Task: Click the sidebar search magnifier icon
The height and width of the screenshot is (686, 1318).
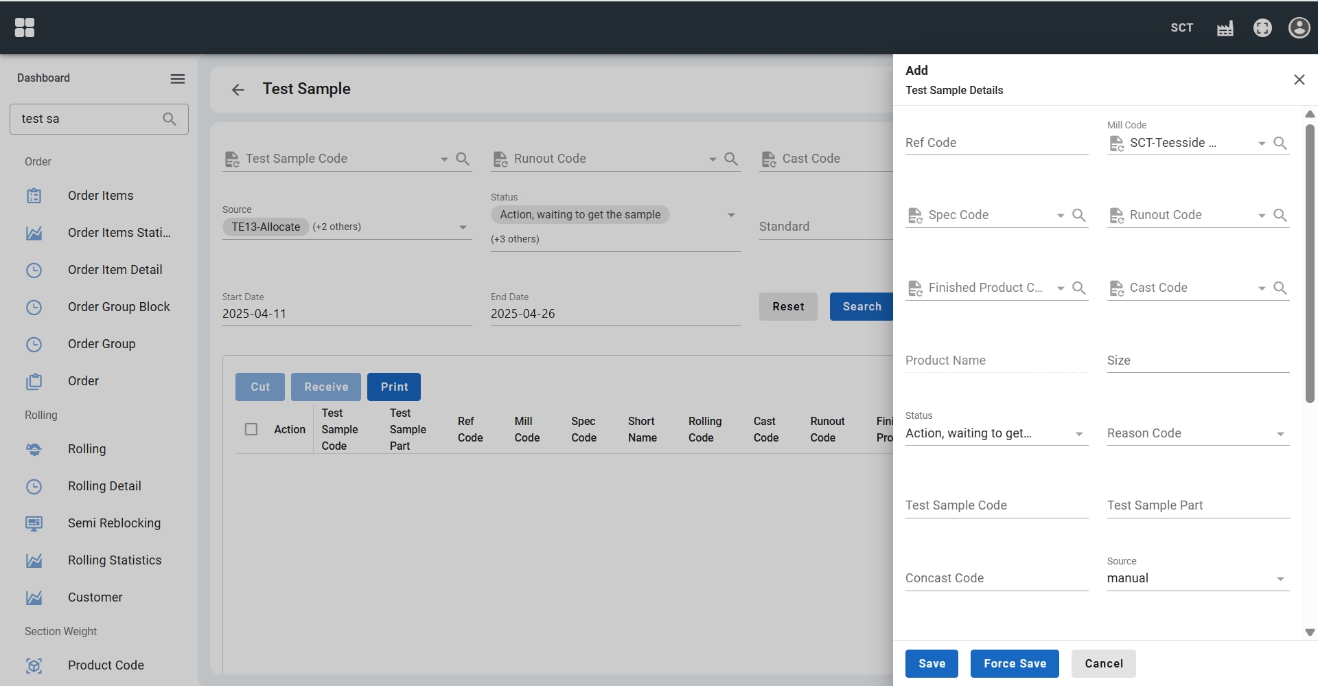Action: pyautogui.click(x=170, y=119)
